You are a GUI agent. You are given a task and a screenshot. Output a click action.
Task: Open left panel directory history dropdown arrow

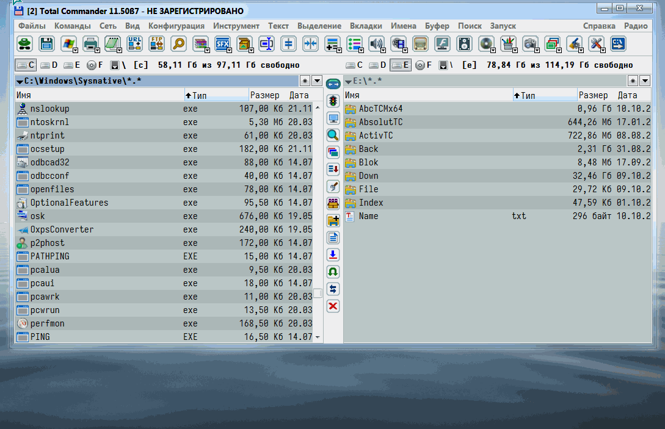316,81
